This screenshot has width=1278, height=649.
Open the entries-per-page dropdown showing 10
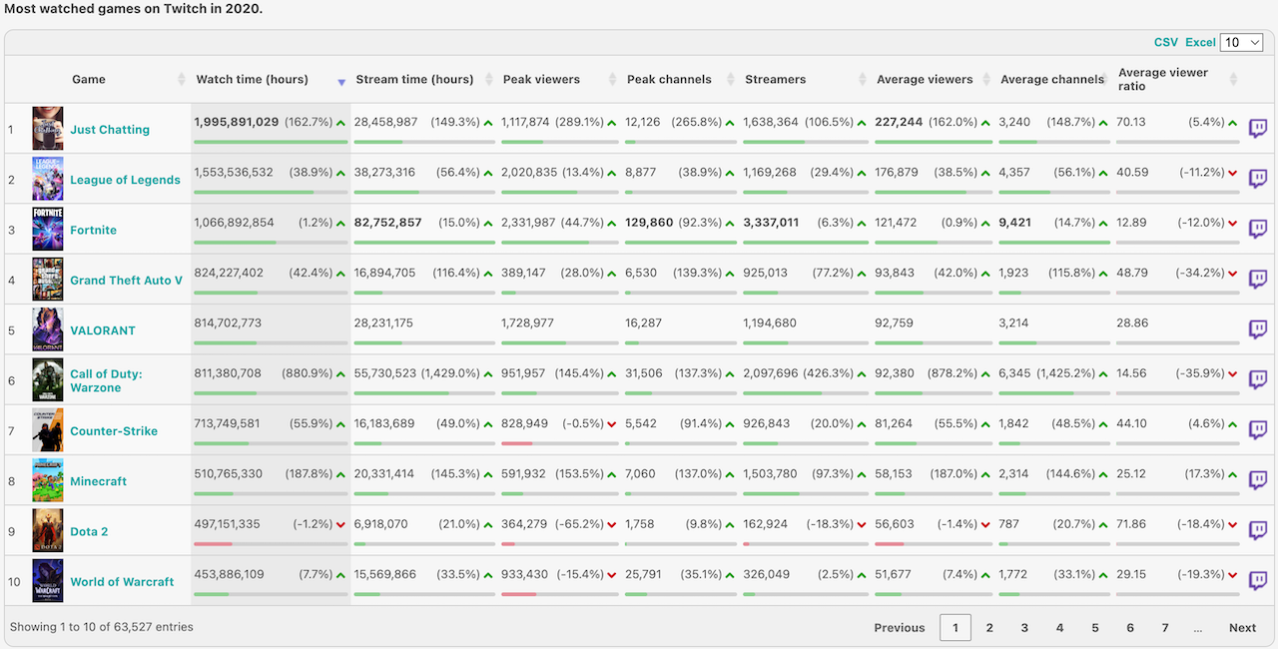[1242, 42]
